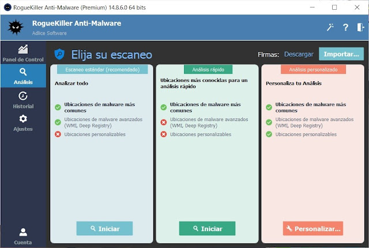Click green check for customizable locations in custom analysis

point(269,134)
